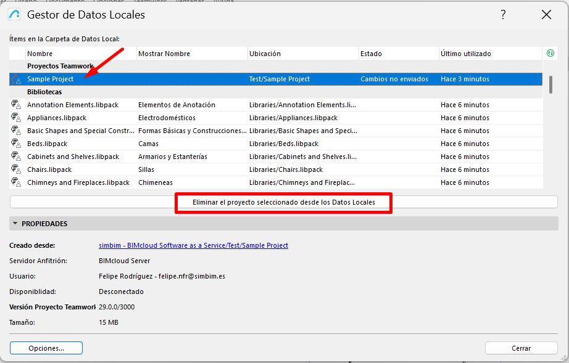
Task: Collapse the PROPIEDADES section
Action: (15, 224)
